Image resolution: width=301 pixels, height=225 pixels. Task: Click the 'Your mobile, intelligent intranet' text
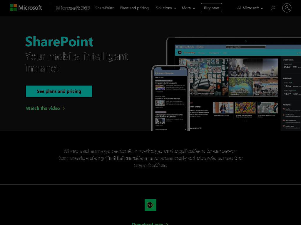click(76, 62)
